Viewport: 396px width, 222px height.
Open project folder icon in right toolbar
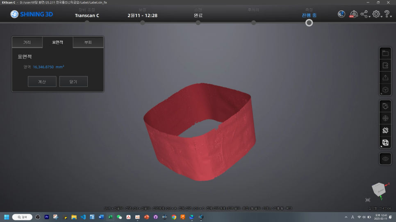click(x=385, y=53)
